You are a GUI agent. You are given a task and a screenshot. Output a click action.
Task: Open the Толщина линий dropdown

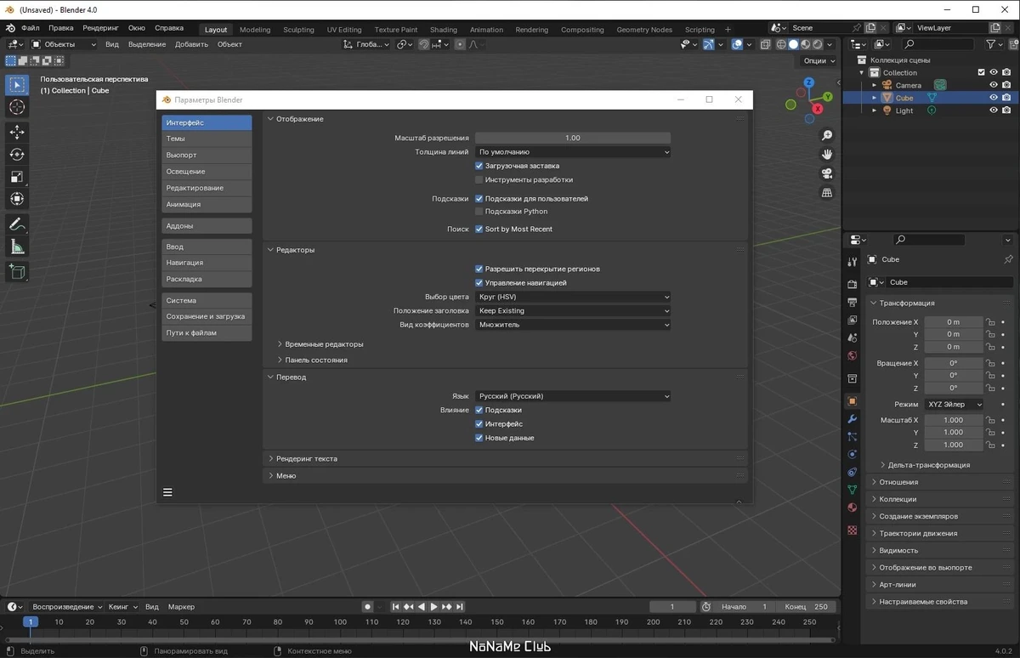573,152
